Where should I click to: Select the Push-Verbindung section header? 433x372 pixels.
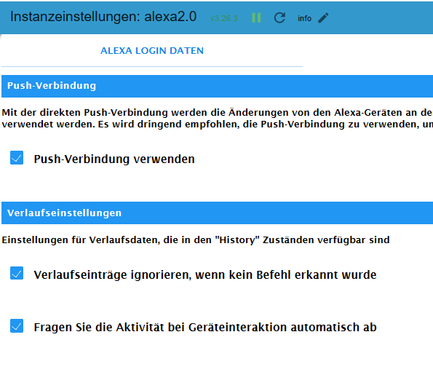tap(217, 86)
